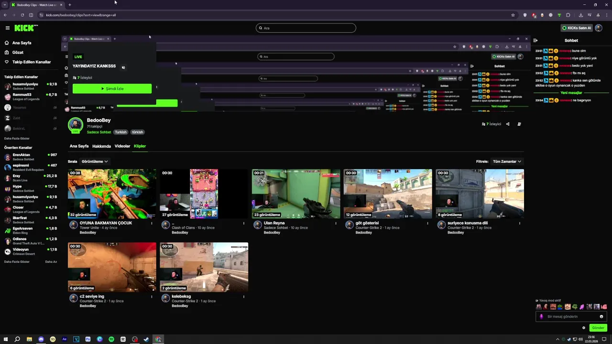Switch to the Videolar tab
This screenshot has width=612, height=344.
(122, 146)
